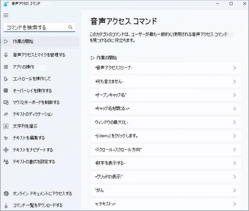Select 作業の開始 in the sidebar
This screenshot has height=211, width=249.
pyautogui.click(x=40, y=41)
